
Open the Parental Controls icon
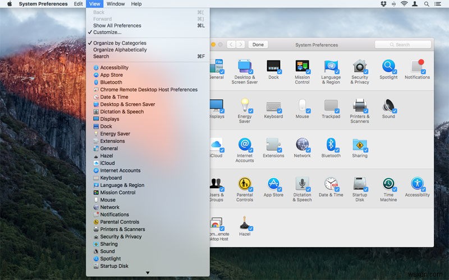tap(244, 184)
